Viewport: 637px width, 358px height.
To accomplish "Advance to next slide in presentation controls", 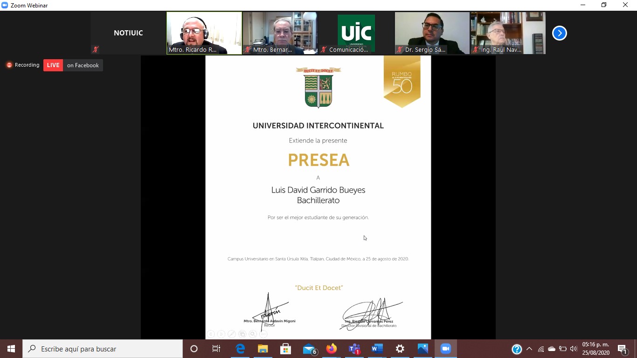I will tap(221, 334).
